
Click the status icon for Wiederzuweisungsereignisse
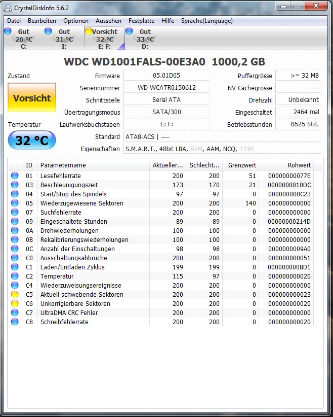pyautogui.click(x=15, y=285)
